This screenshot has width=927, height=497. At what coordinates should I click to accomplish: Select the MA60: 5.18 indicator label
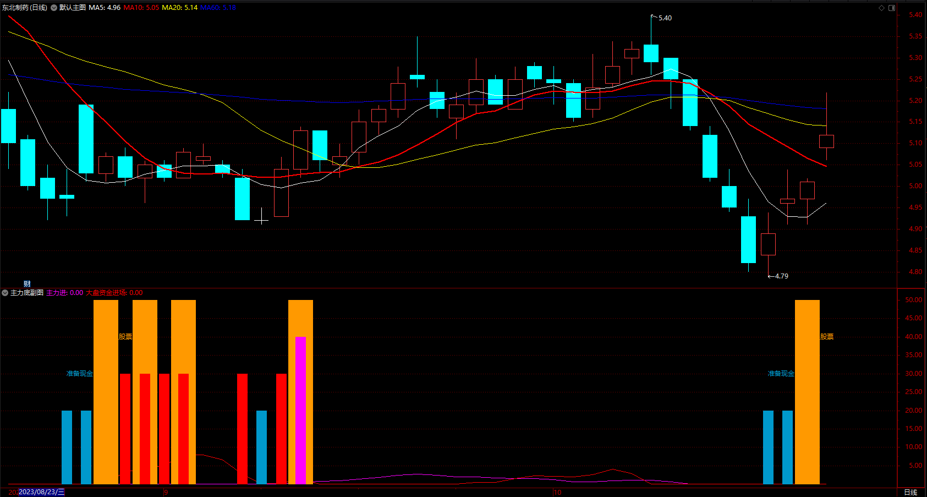tap(218, 8)
